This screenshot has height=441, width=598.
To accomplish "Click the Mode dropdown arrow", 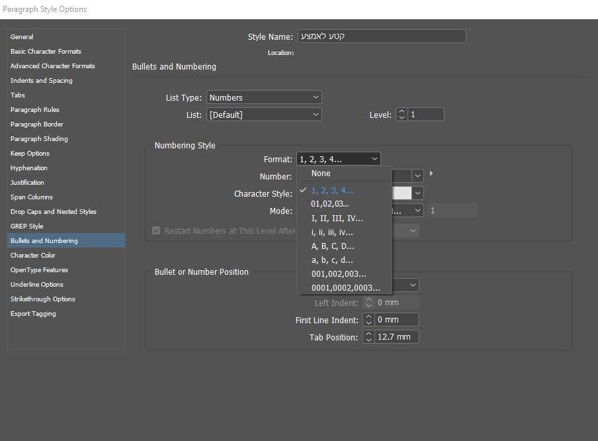I will click(x=418, y=211).
